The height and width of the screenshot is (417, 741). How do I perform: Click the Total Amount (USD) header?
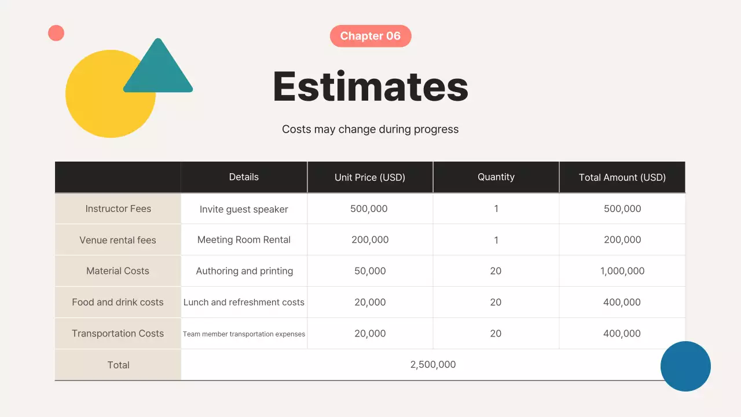tap(622, 178)
